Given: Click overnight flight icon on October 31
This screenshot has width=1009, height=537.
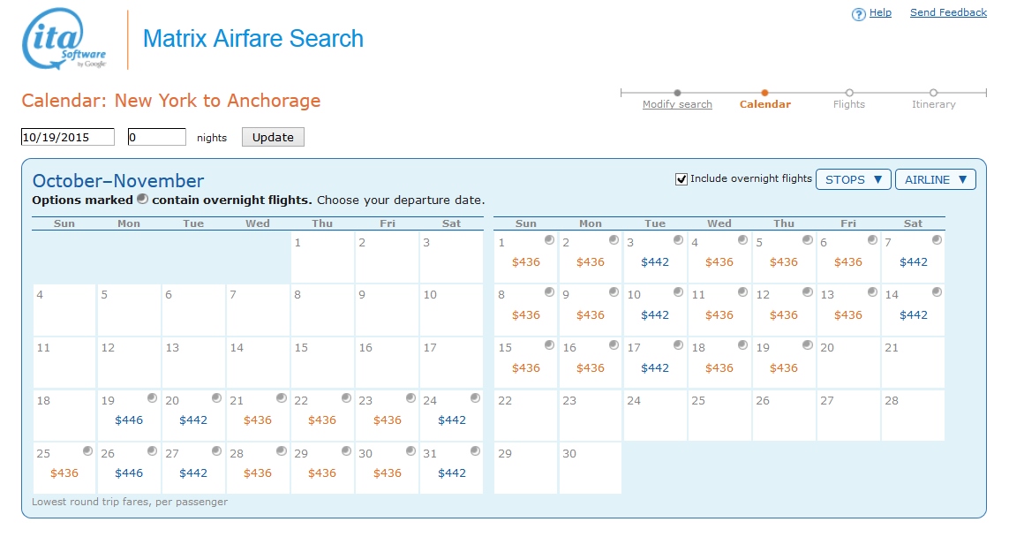Looking at the screenshot, I should (x=475, y=451).
